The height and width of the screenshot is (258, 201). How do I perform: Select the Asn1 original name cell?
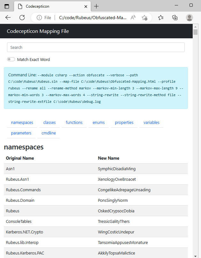[x=50, y=169]
